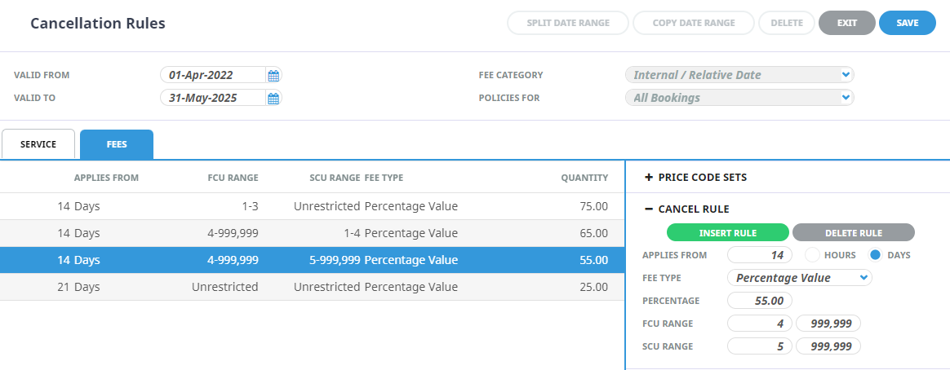
Task: Switch to the Service tab
Action: click(x=38, y=144)
